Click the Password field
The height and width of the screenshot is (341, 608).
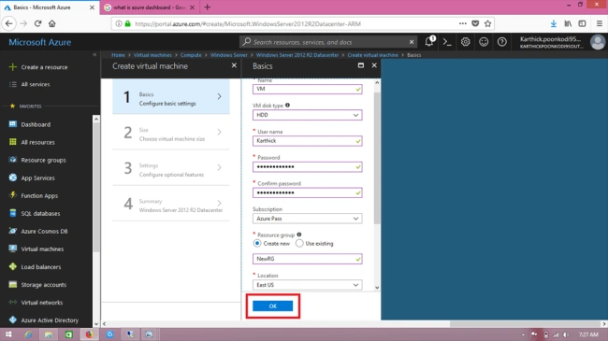pyautogui.click(x=307, y=167)
